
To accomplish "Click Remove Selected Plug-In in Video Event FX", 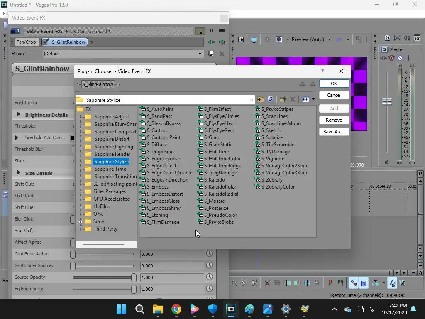I will pos(222,42).
